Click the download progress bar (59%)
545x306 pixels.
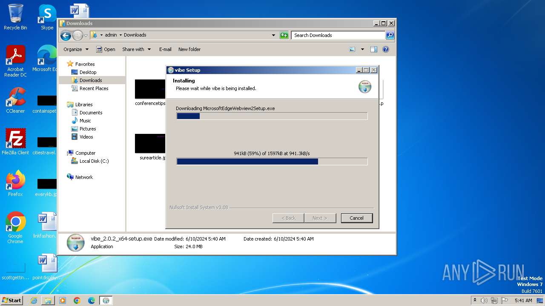pyautogui.click(x=272, y=161)
